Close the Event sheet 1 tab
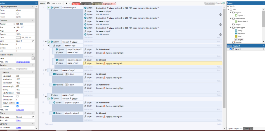 pos(114,4)
